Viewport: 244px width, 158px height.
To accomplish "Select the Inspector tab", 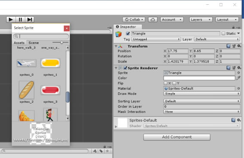I will [128, 27].
